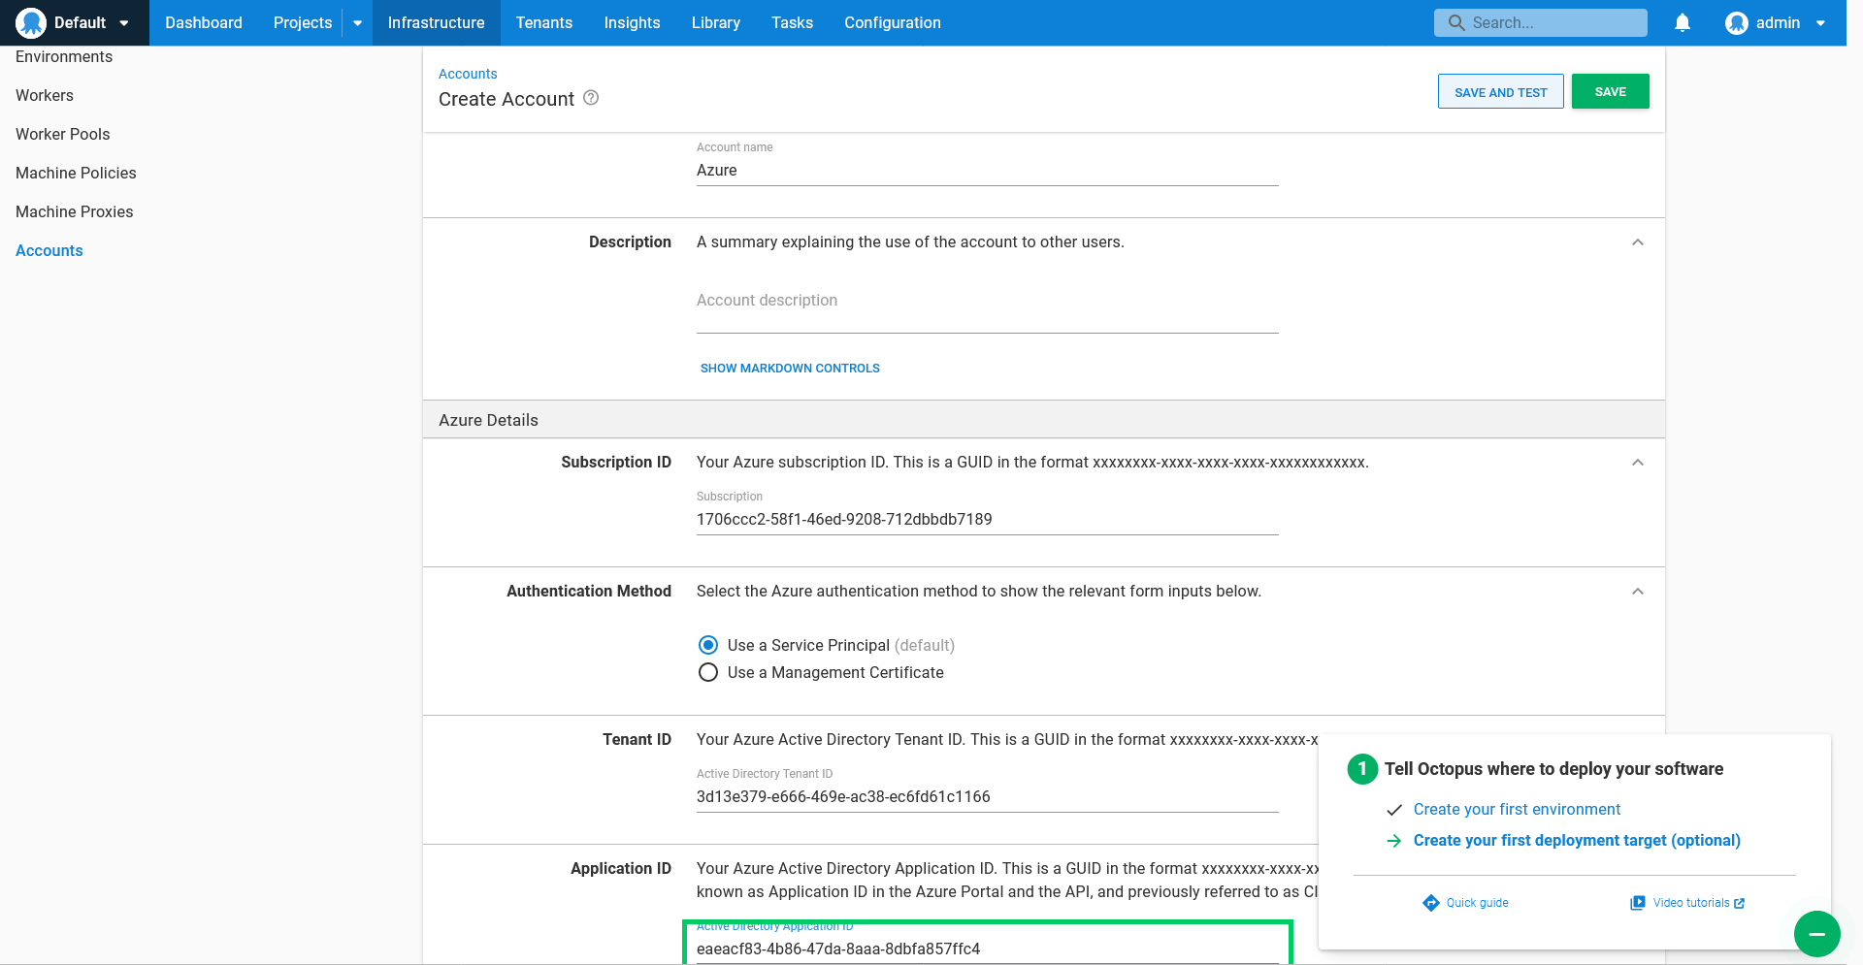Open the Library menu item
The image size is (1863, 965).
tap(716, 22)
